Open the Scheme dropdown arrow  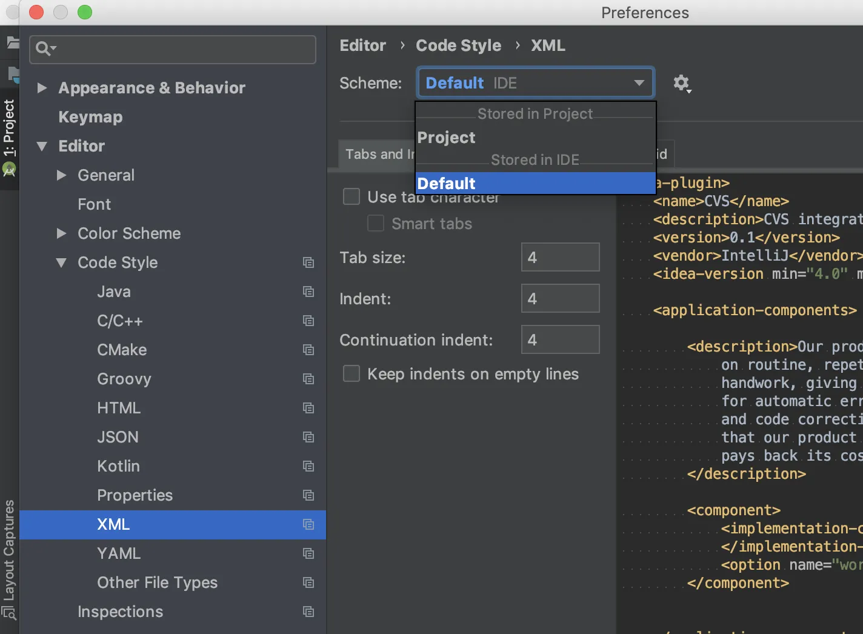639,83
